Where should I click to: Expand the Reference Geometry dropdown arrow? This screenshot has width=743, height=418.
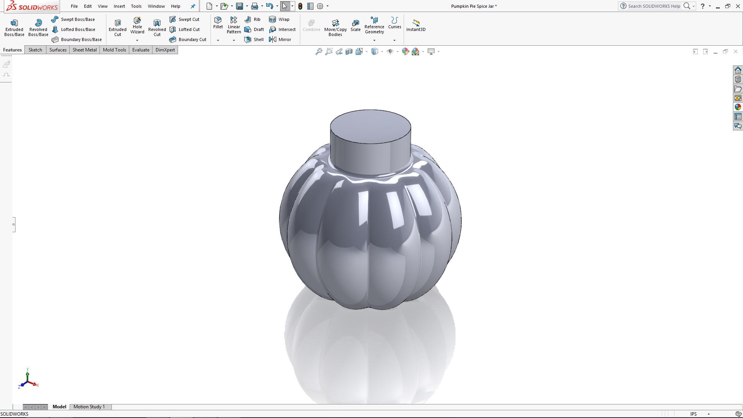point(374,40)
